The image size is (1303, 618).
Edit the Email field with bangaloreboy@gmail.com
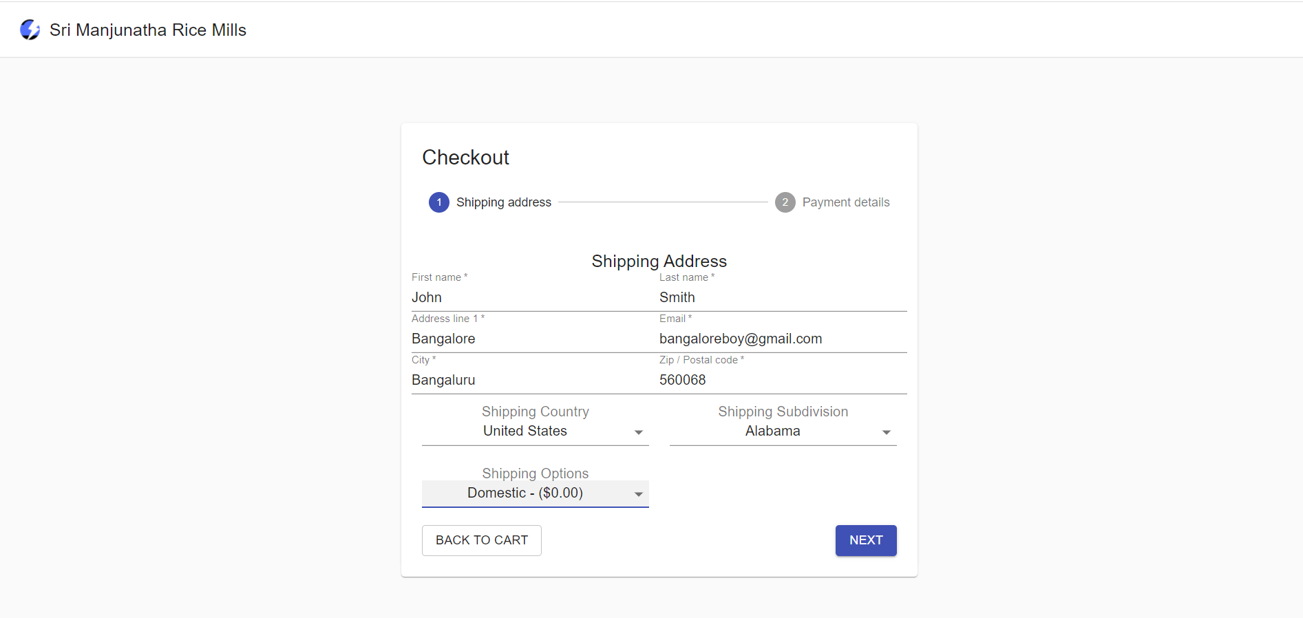[x=783, y=339]
